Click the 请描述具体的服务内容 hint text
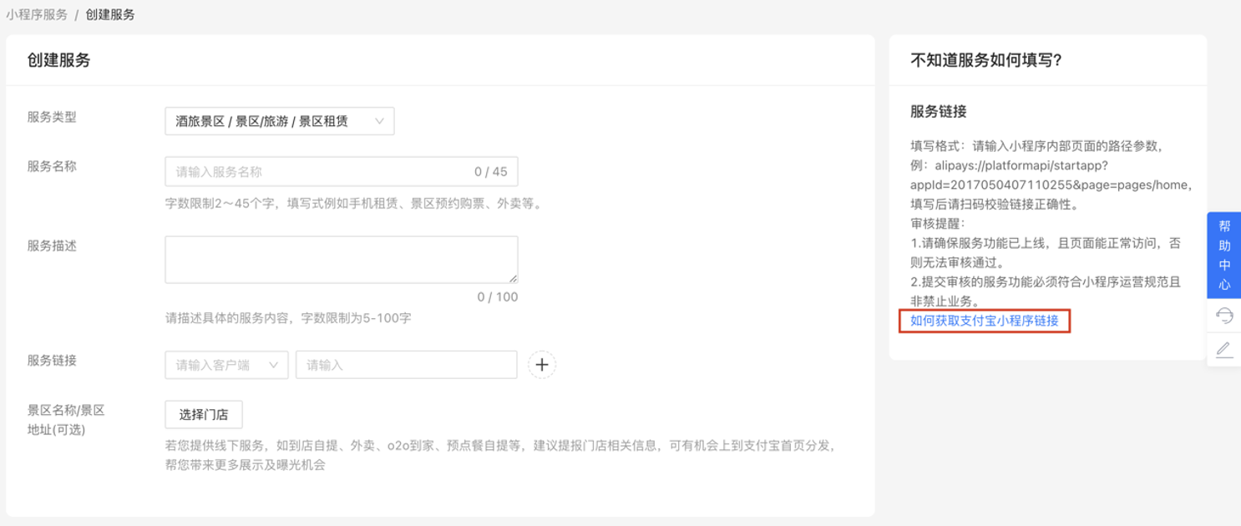 (288, 318)
